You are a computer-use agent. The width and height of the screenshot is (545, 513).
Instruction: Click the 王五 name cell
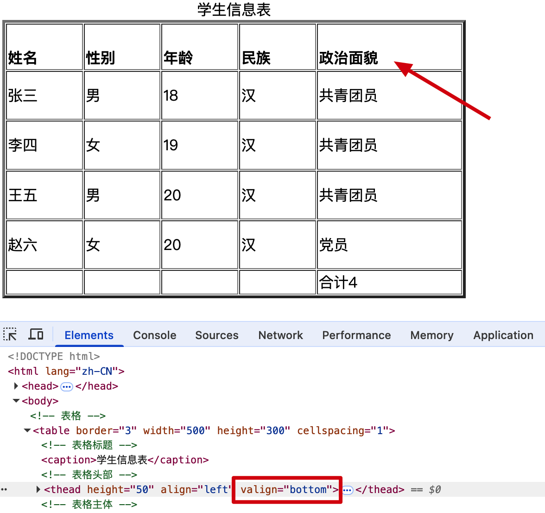point(44,195)
